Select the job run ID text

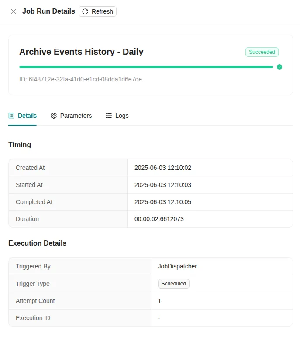[80, 79]
